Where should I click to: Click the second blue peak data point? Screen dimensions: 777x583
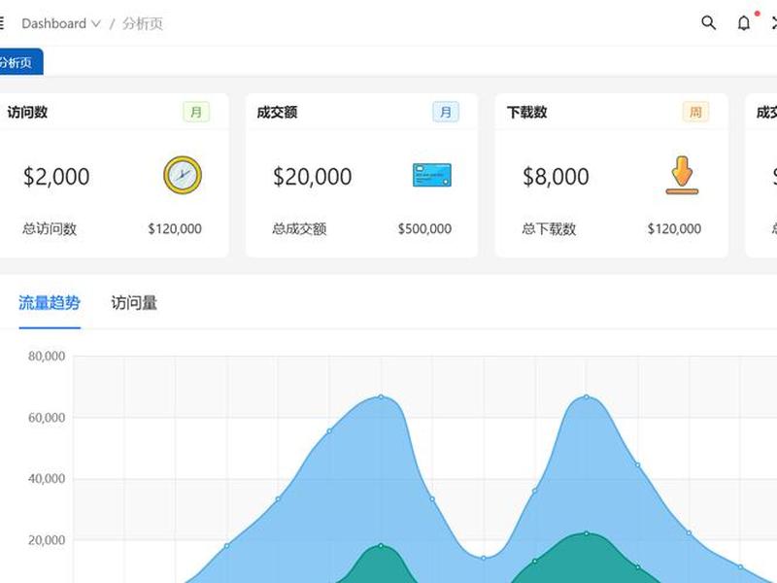587,397
